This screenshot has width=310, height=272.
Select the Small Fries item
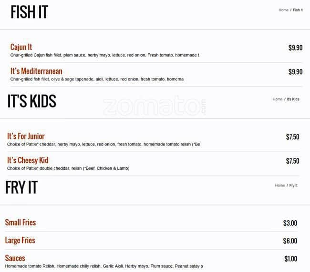[21, 223]
